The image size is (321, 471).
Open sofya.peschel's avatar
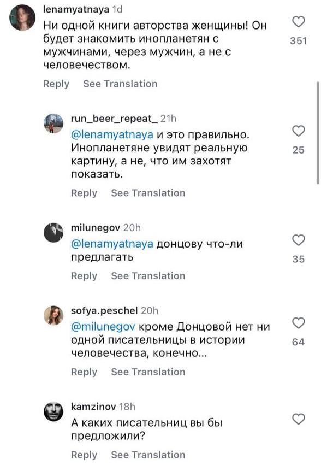click(x=53, y=315)
